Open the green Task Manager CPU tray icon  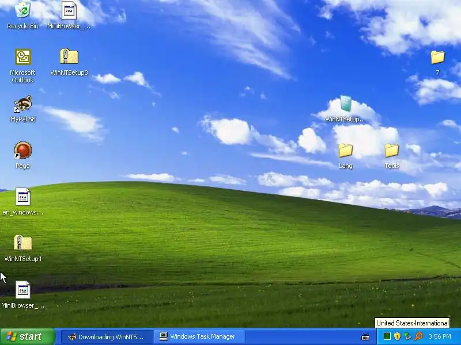387,336
